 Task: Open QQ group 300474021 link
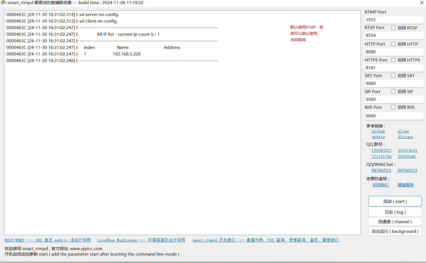(x=408, y=150)
